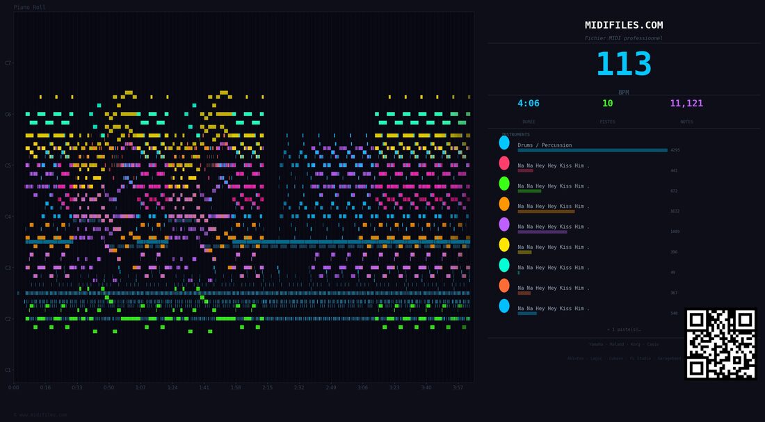This screenshot has height=422, width=765.
Task: Click the INSTRUMENTS section heading
Action: (516, 135)
